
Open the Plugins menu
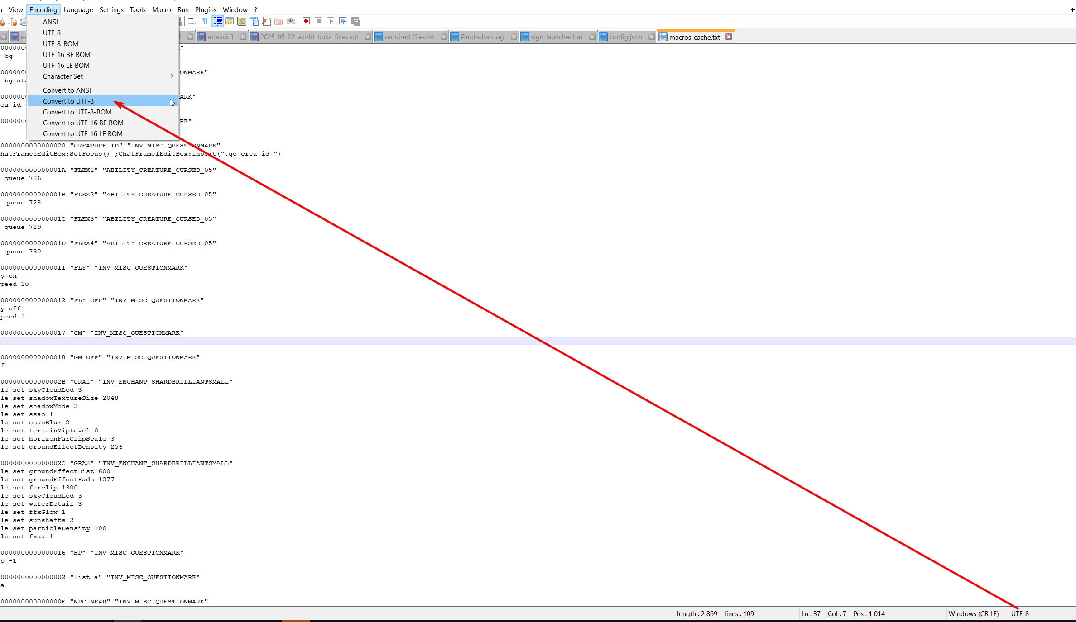pos(206,9)
